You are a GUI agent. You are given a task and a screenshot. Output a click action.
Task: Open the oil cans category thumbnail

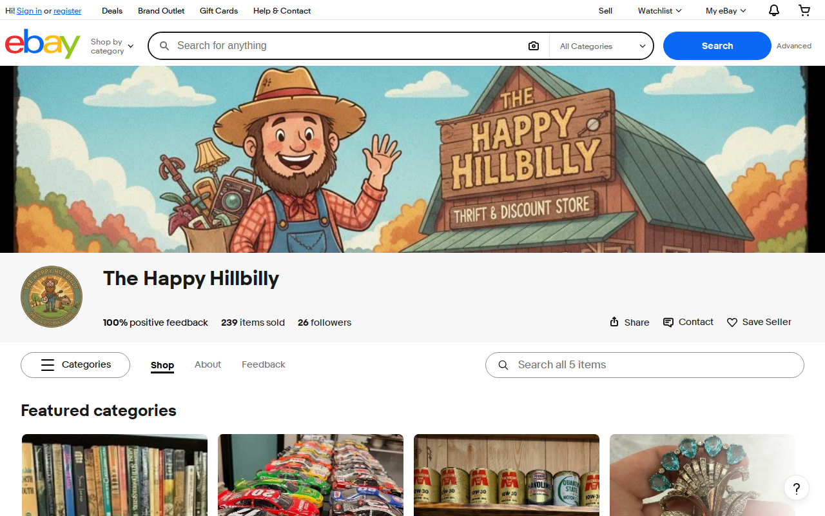tap(507, 475)
